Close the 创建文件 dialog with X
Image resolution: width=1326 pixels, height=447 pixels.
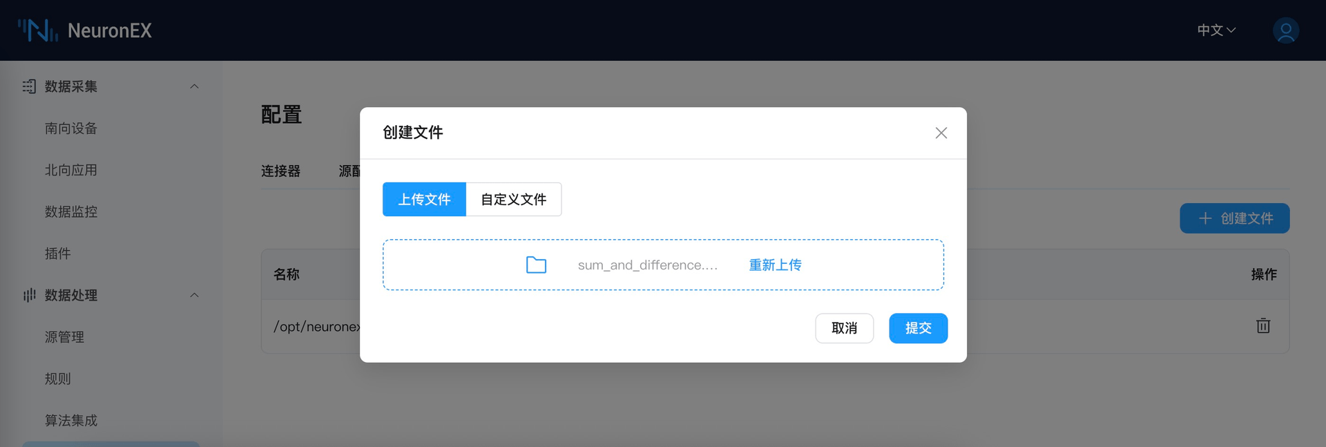pos(941,133)
